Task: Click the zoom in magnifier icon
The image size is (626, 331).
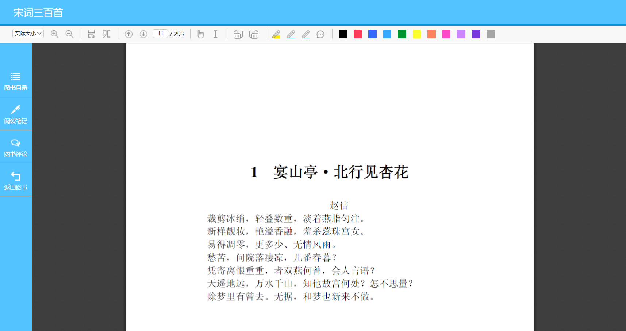Action: [55, 34]
